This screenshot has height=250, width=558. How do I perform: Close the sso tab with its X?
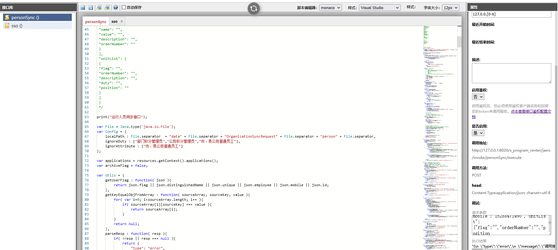122,21
